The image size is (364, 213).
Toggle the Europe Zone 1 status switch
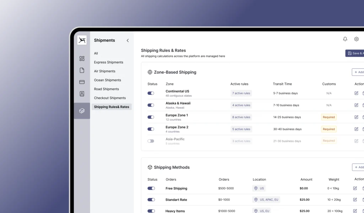click(151, 117)
